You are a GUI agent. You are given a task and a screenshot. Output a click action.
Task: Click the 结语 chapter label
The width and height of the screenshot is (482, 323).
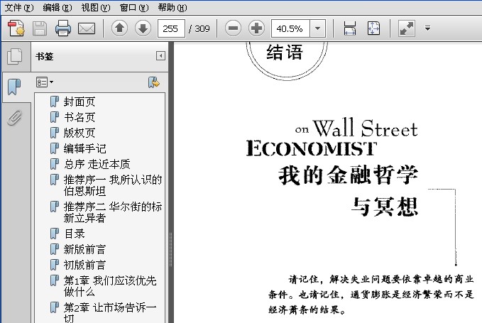click(x=285, y=53)
